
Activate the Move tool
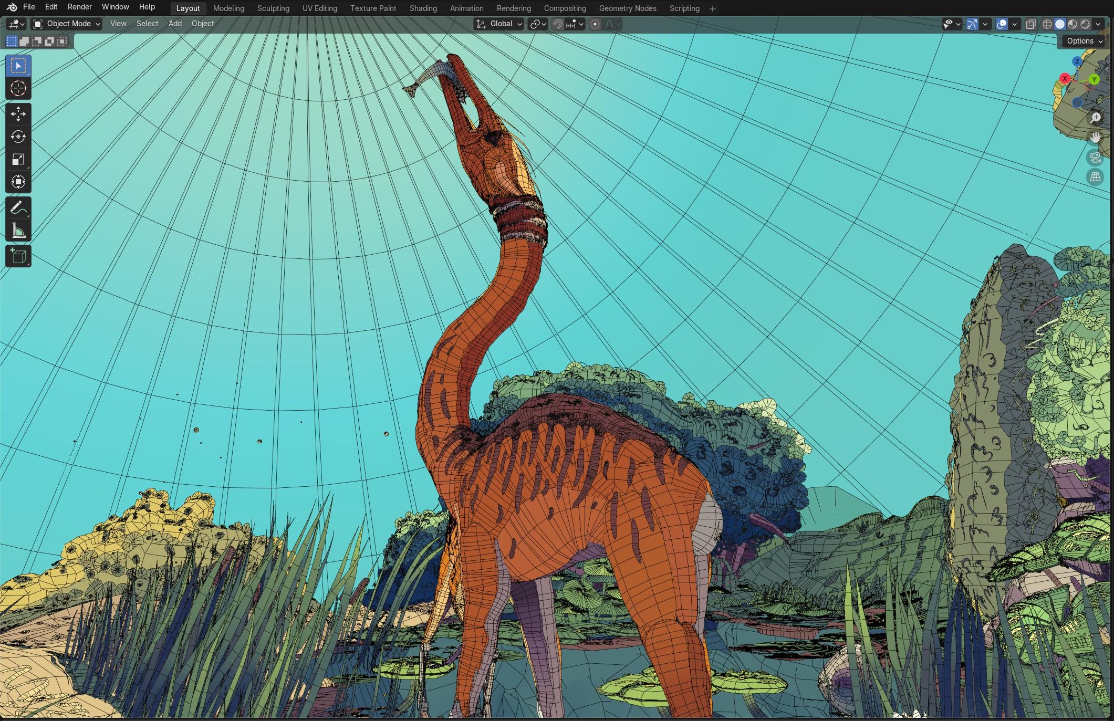[18, 113]
